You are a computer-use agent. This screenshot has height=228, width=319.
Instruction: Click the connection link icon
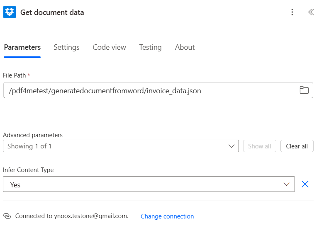[7, 216]
